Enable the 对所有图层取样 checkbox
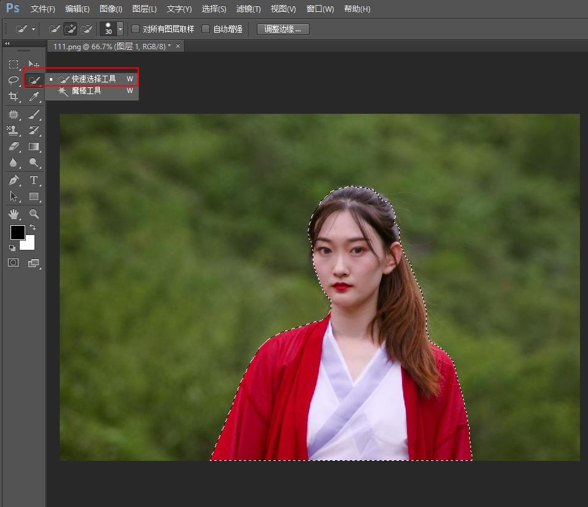 (135, 28)
